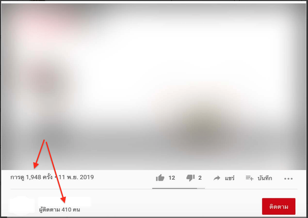Click the การดู 1,948 ครั้ง view count

31,177
